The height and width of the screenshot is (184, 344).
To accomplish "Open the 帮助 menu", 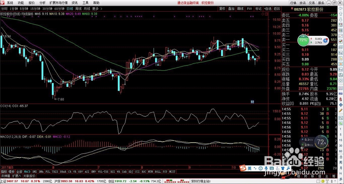I will 96,3.
